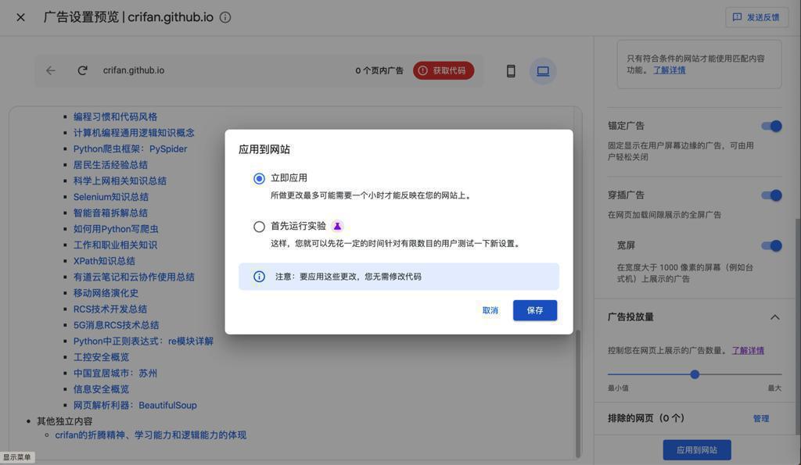Click 保存 to save changes
The height and width of the screenshot is (465, 801).
(535, 310)
